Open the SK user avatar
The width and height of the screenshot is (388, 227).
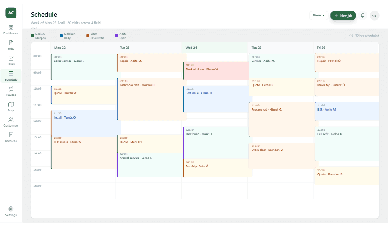click(375, 16)
